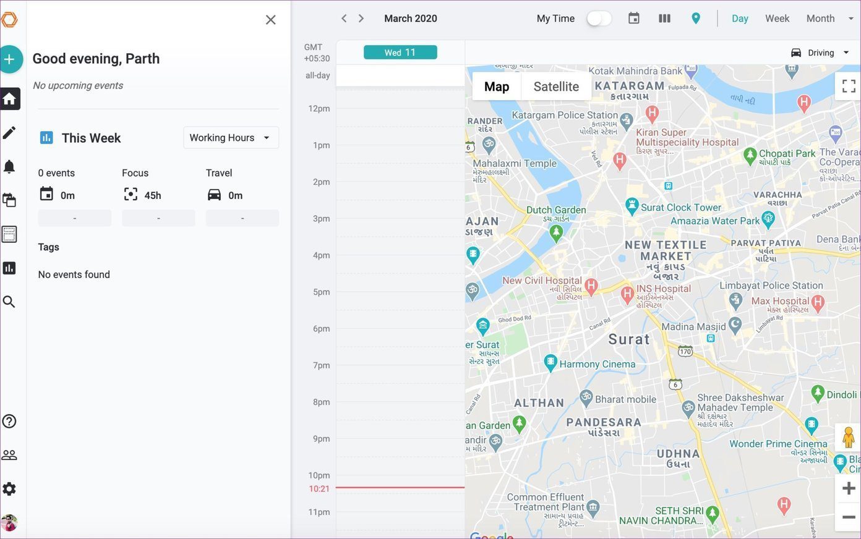Click the Focus time icon
This screenshot has width=861, height=539.
coord(131,194)
